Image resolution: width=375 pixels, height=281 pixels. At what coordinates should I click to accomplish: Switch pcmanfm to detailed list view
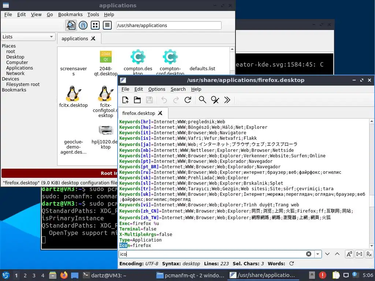107,25
